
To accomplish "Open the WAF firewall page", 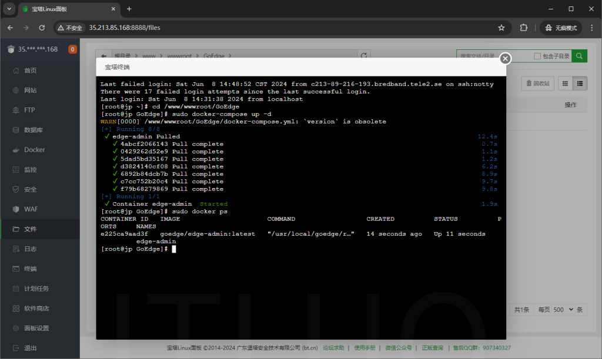I will click(x=31, y=209).
